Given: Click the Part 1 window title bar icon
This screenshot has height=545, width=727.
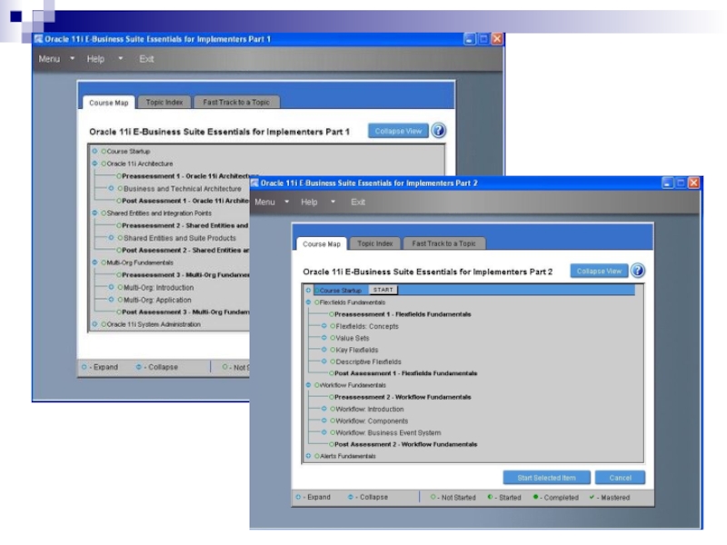Looking at the screenshot, I should point(38,39).
